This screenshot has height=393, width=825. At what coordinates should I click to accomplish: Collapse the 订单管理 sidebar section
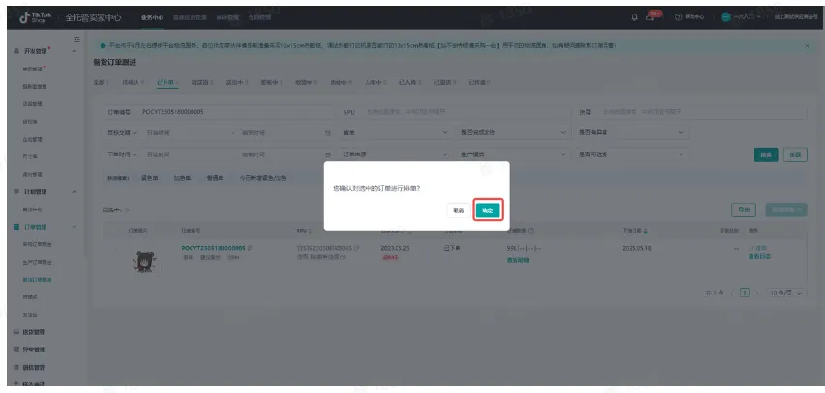pyautogui.click(x=74, y=227)
